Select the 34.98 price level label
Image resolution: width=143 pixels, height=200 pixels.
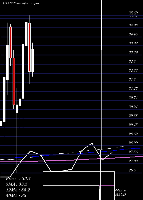pyautogui.click(x=133, y=25)
